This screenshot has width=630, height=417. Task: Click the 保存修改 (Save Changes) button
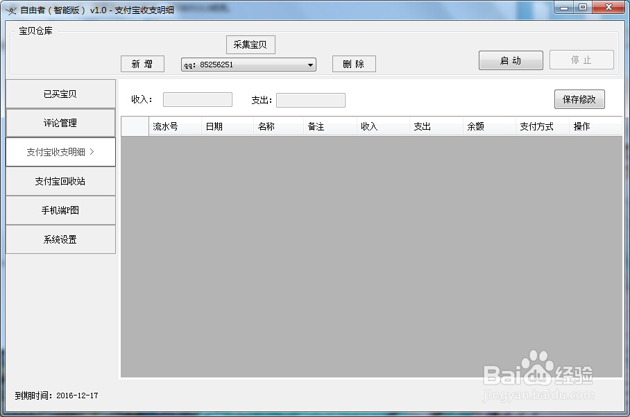[579, 99]
